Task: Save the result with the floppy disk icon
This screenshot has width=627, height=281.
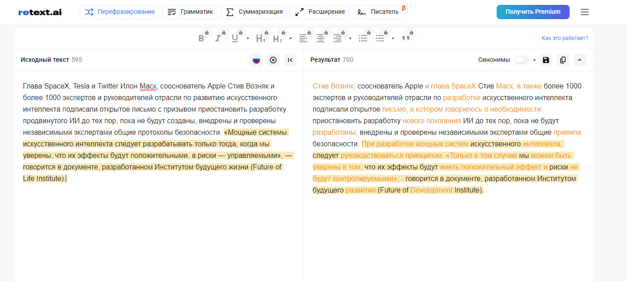Action: click(x=546, y=60)
